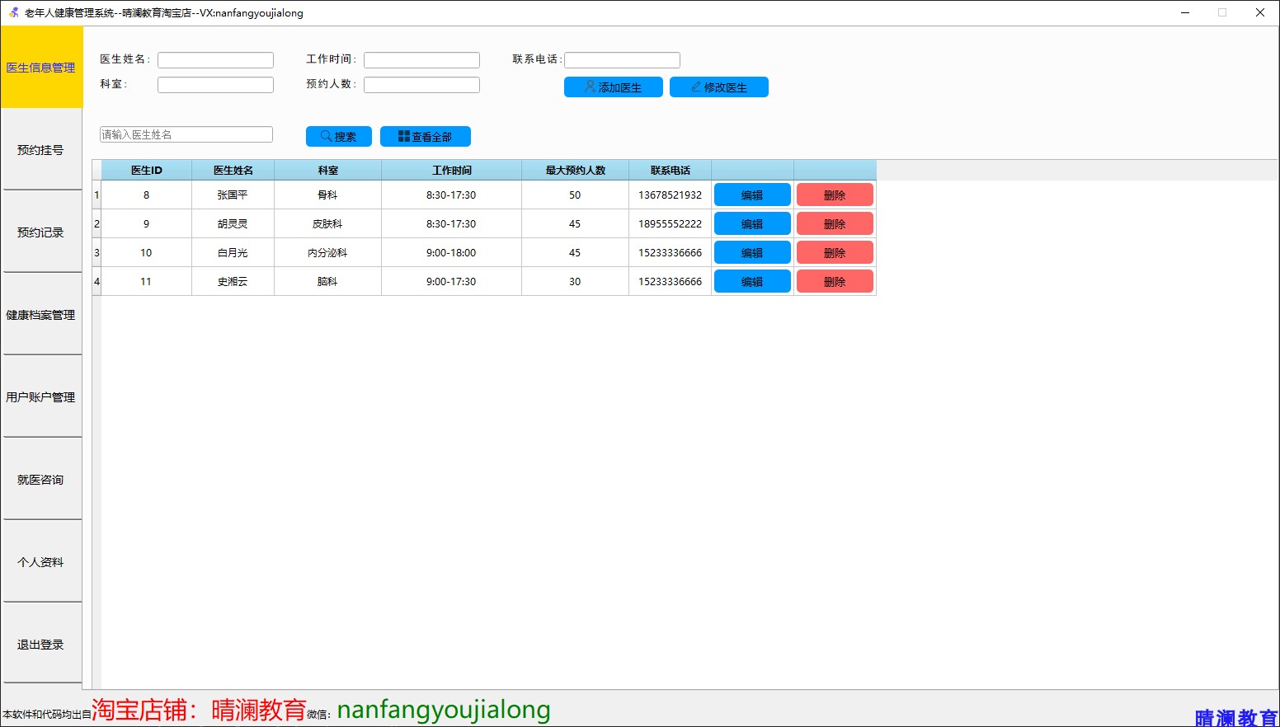The height and width of the screenshot is (727, 1280).
Task: Select the 张国平 name cell
Action: coord(233,195)
